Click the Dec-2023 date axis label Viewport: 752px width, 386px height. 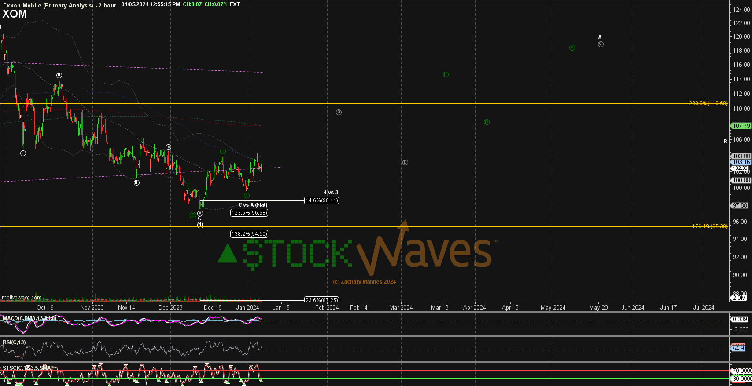pos(170,307)
